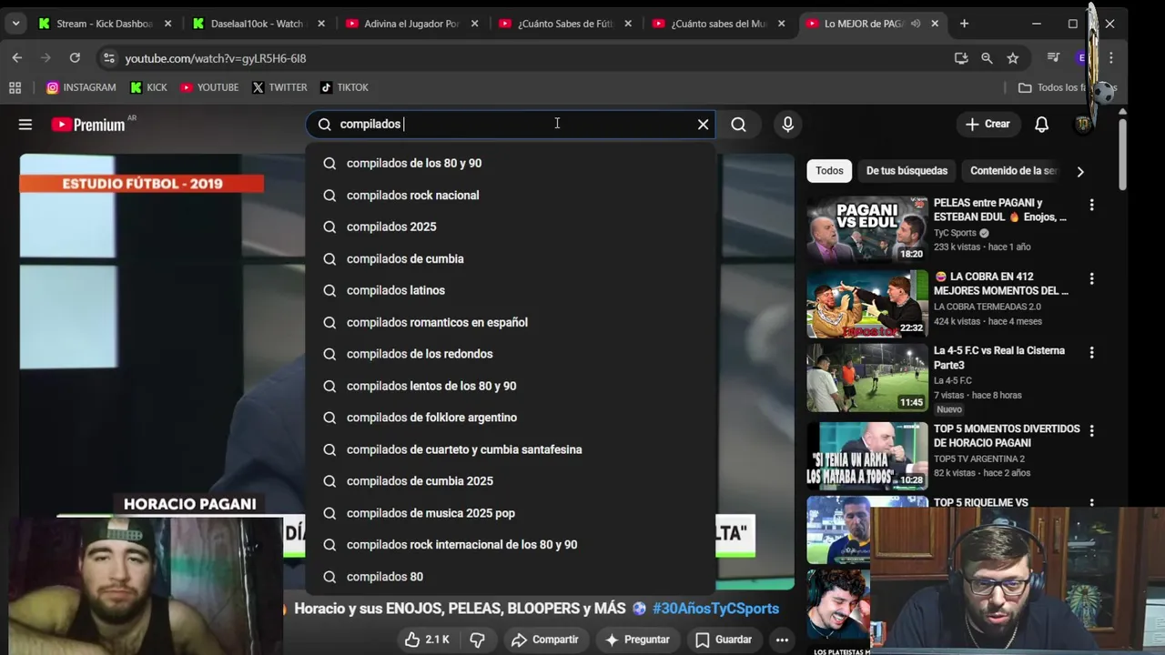
Task: Open the YouTube hamburger guide menu
Action: coord(25,125)
